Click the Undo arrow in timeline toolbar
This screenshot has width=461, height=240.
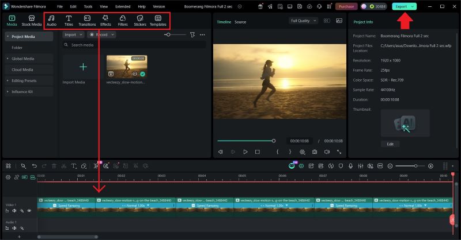click(x=35, y=166)
